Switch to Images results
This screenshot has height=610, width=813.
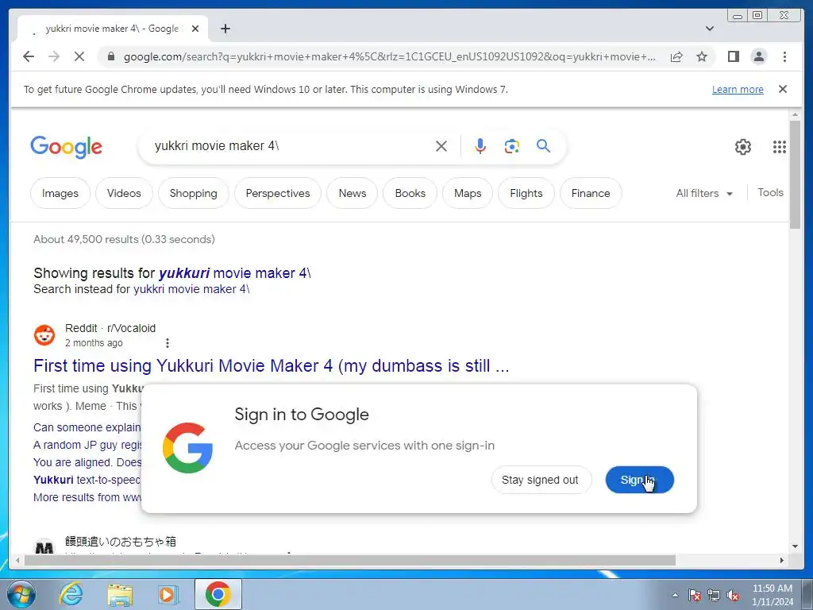coord(60,193)
